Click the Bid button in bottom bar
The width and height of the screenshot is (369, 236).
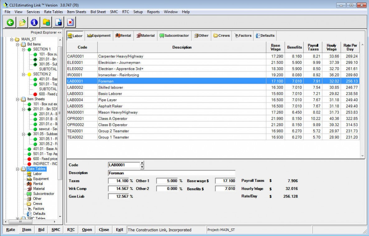[41, 230]
